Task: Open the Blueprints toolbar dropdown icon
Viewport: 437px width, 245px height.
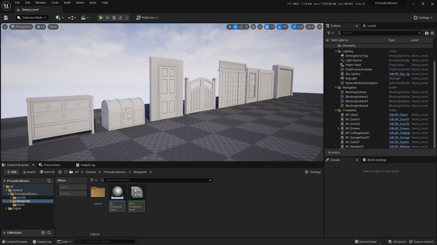Action: pos(72,18)
